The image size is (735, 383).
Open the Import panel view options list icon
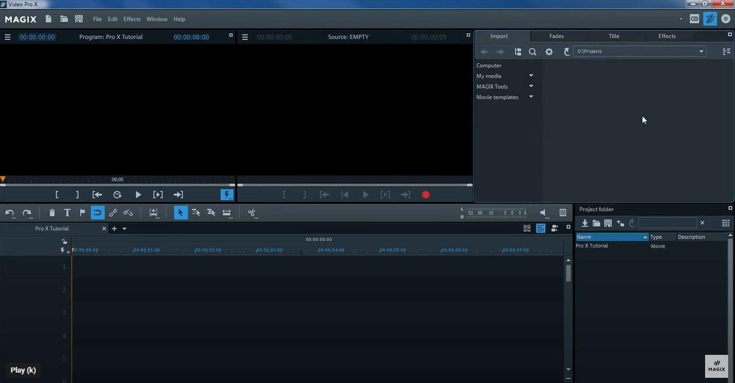726,52
